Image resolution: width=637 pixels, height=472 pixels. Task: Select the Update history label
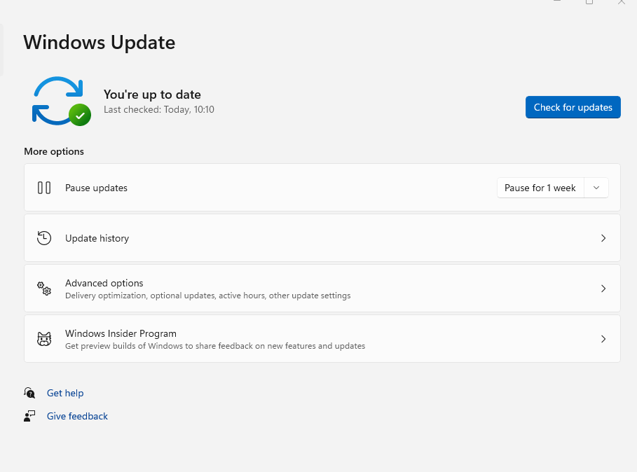(97, 238)
